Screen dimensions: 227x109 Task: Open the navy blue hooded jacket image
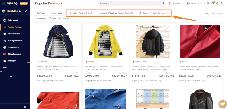point(58,41)
